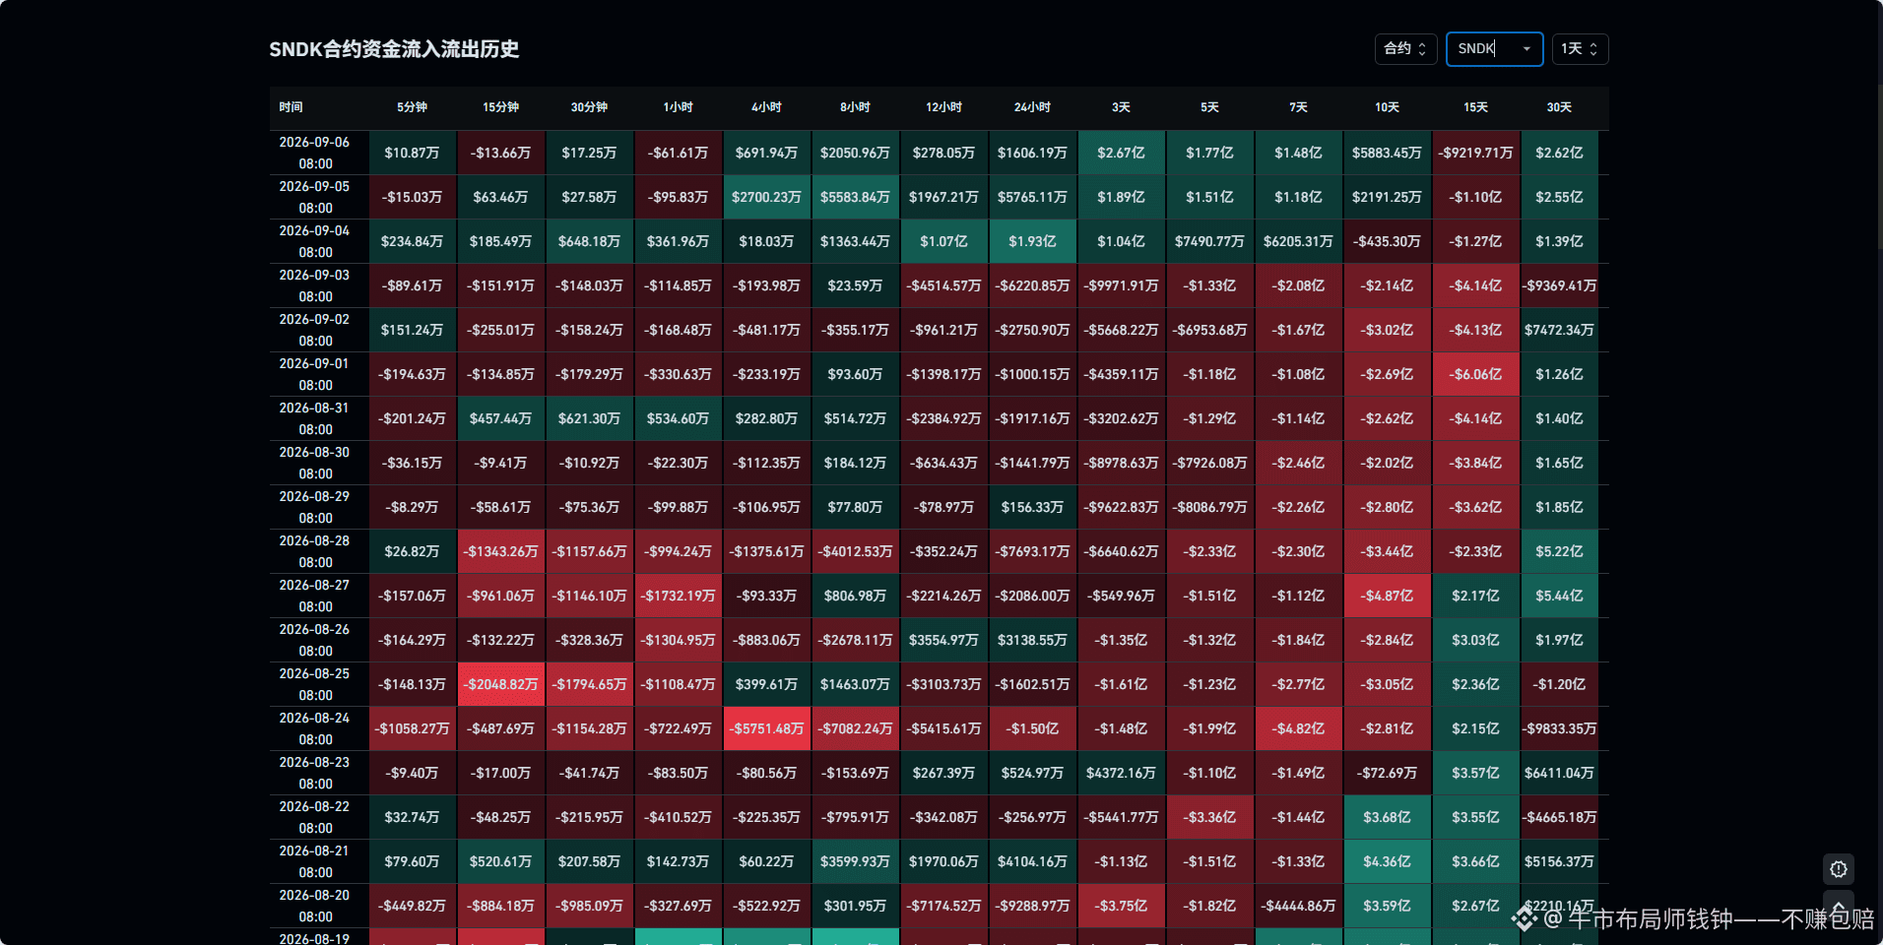
Task: Click the 时间 column header
Action: point(291,107)
